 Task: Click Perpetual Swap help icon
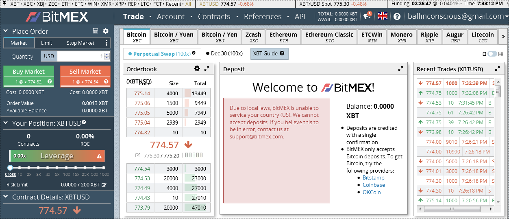194,53
